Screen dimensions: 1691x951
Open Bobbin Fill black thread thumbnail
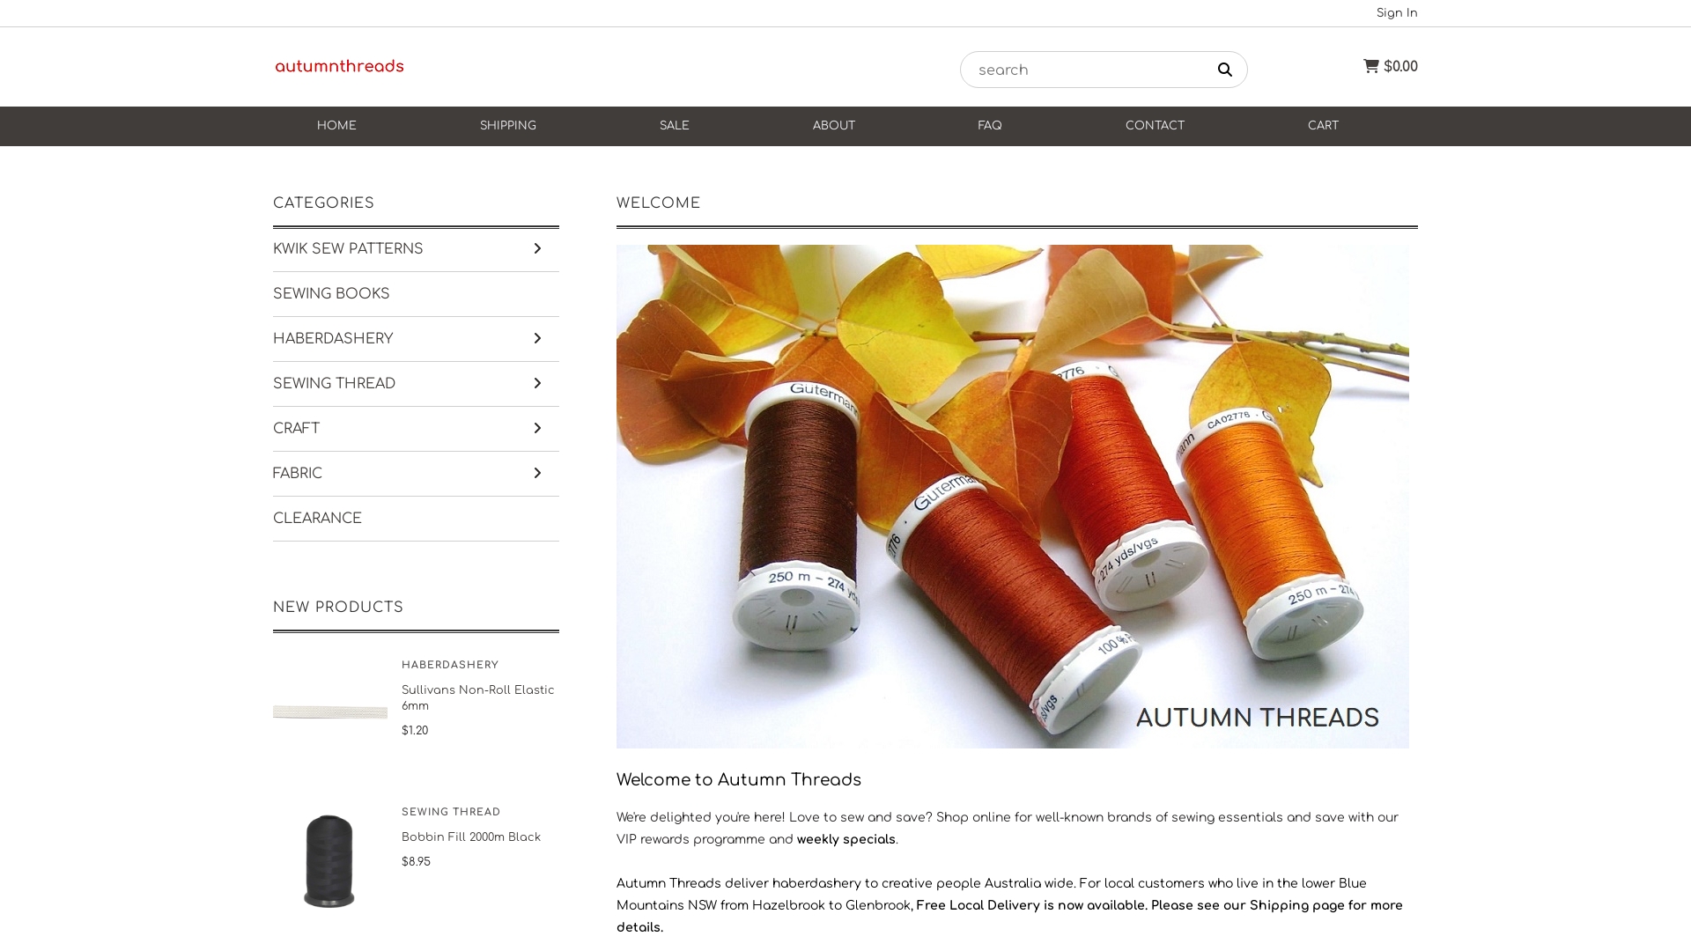(329, 860)
